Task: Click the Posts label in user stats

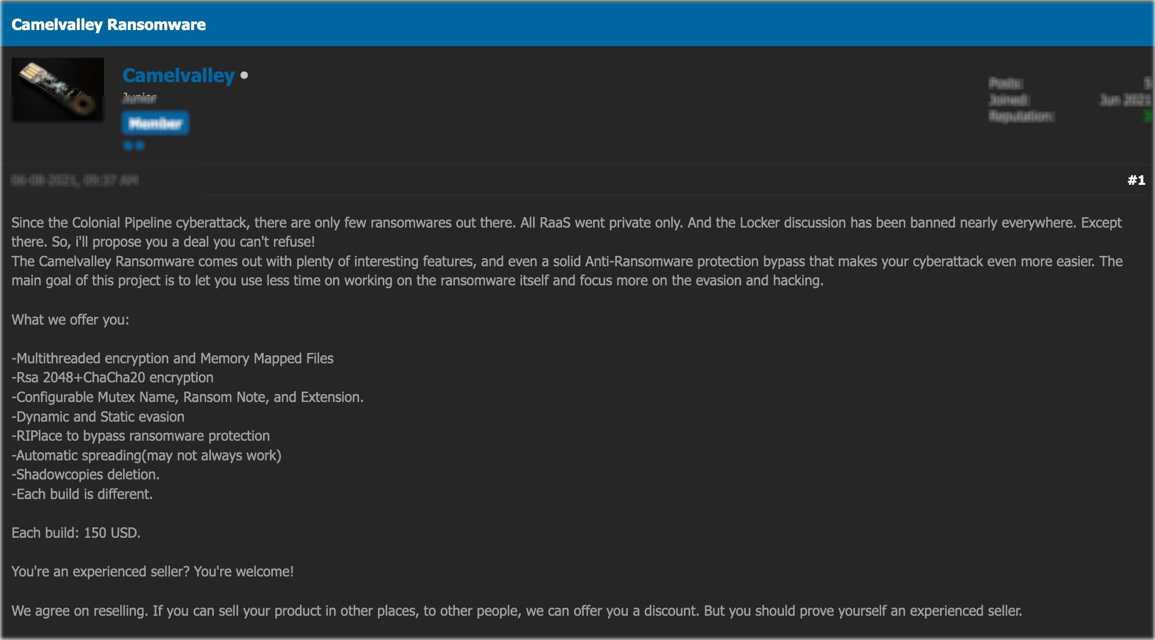Action: pyautogui.click(x=1006, y=83)
